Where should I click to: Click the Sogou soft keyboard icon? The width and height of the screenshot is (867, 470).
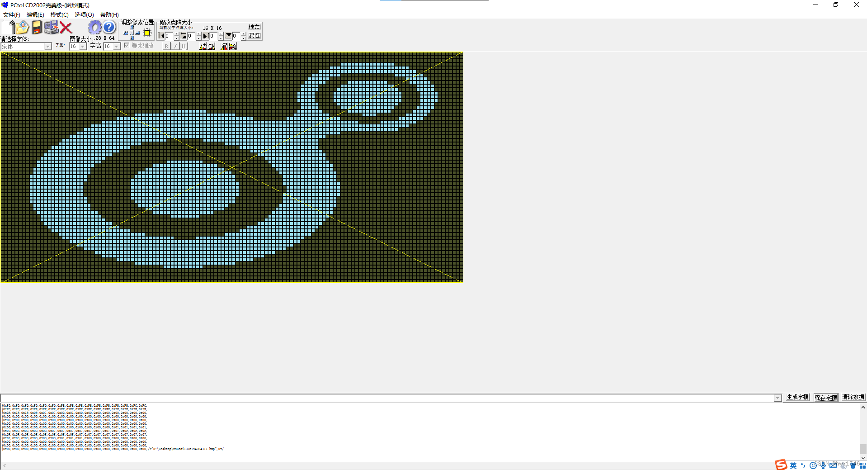pos(833,465)
